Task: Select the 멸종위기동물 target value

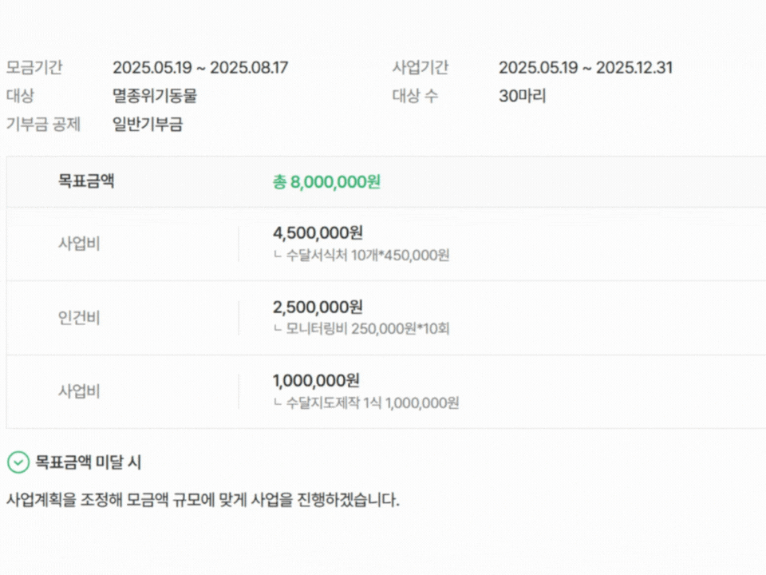Action: [155, 96]
